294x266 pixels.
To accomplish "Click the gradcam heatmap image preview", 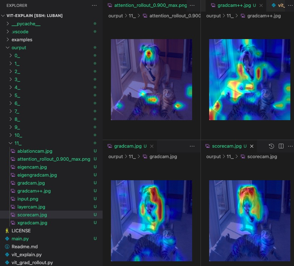I will pyautogui.click(x=151, y=220).
